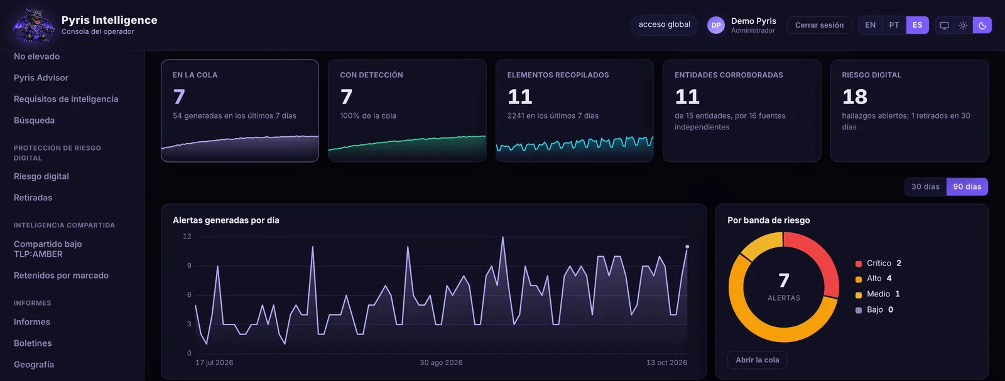Click the acceso global badge
Viewport: 1005px width, 381px height.
pyautogui.click(x=665, y=25)
